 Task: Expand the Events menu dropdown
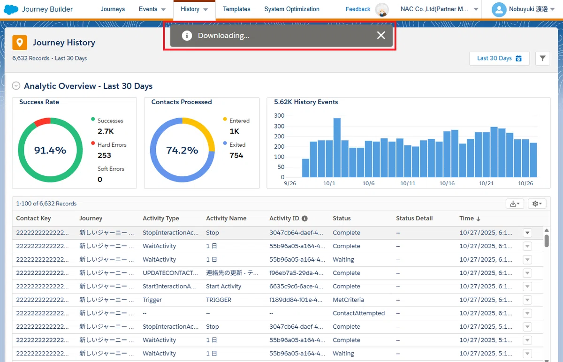point(163,9)
